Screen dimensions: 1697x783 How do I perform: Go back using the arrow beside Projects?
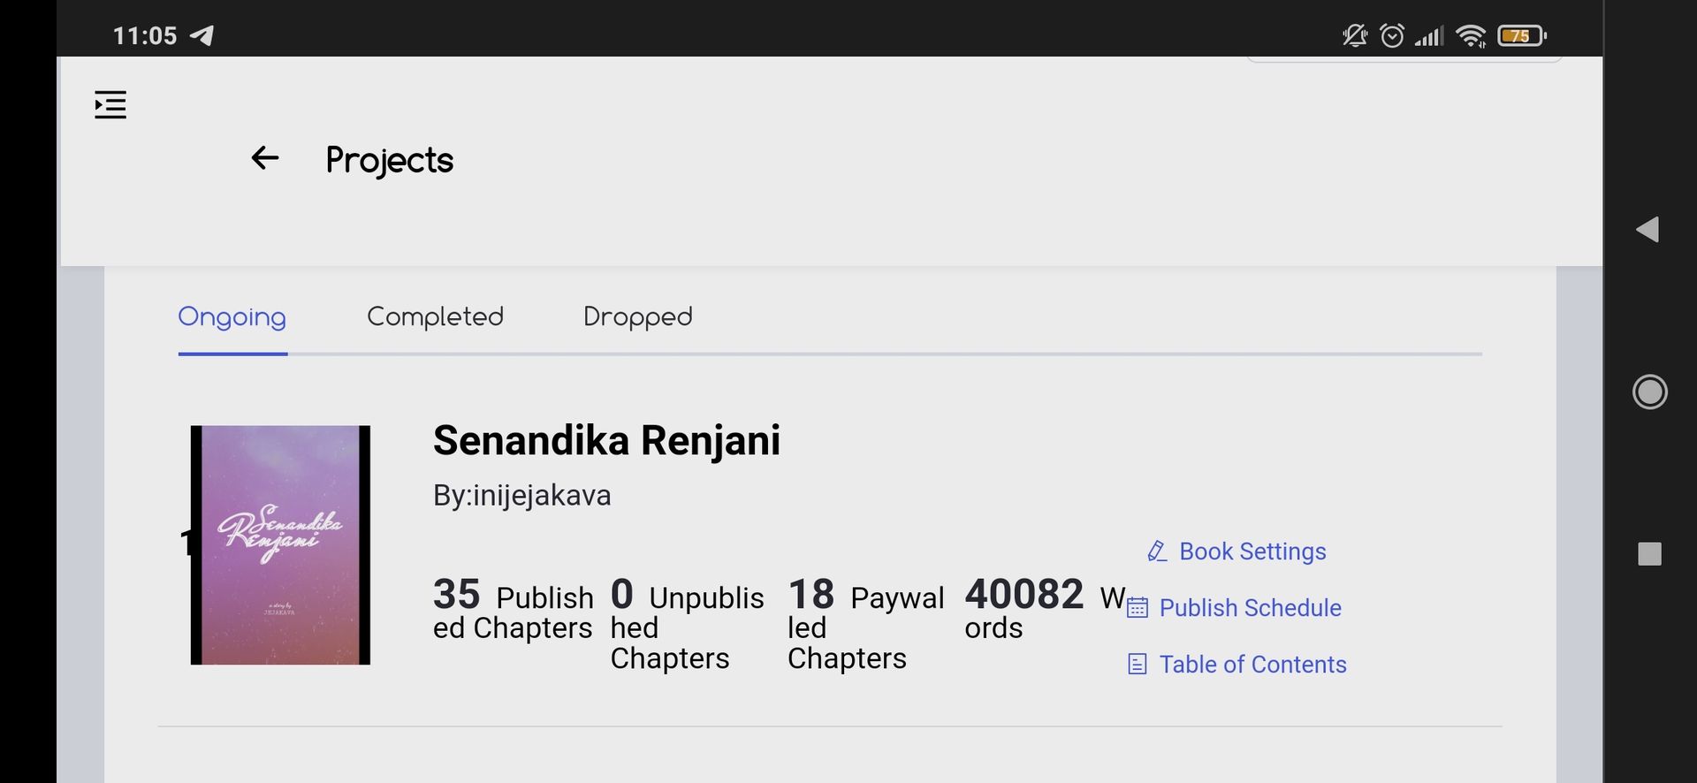click(264, 158)
